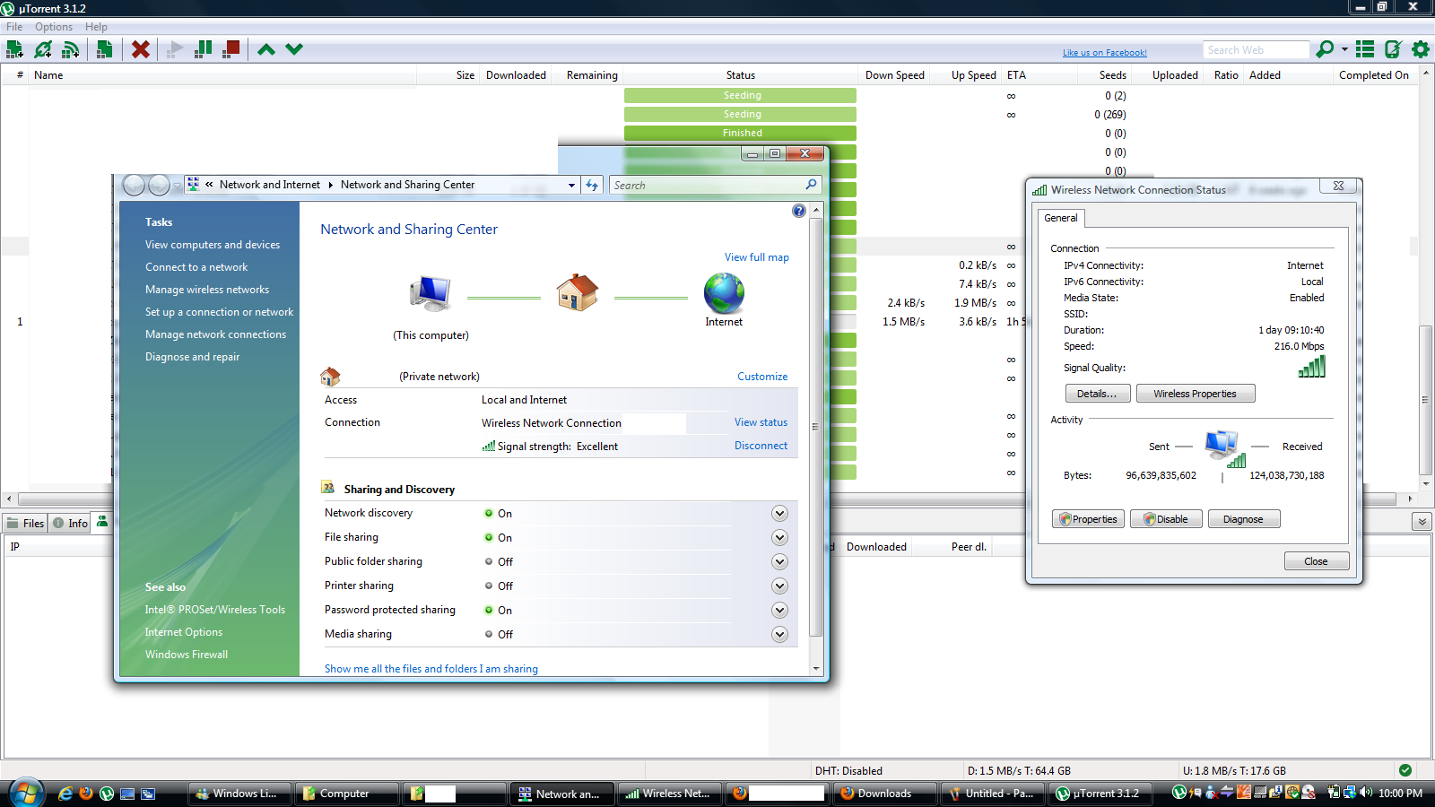Viewport: 1435px width, 807px height.
Task: Switch to the Files tab
Action: pos(27,523)
